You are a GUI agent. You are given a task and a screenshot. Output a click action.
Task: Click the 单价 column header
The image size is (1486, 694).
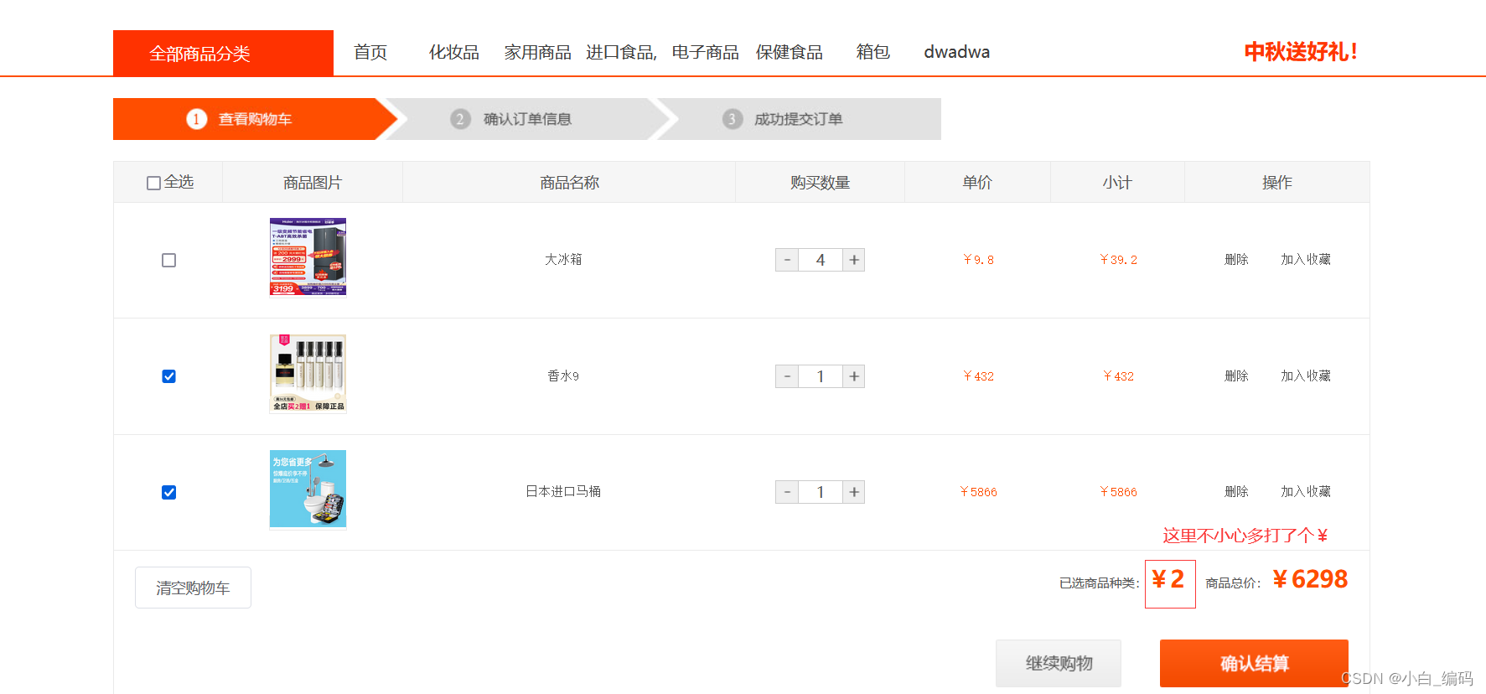pos(977,183)
